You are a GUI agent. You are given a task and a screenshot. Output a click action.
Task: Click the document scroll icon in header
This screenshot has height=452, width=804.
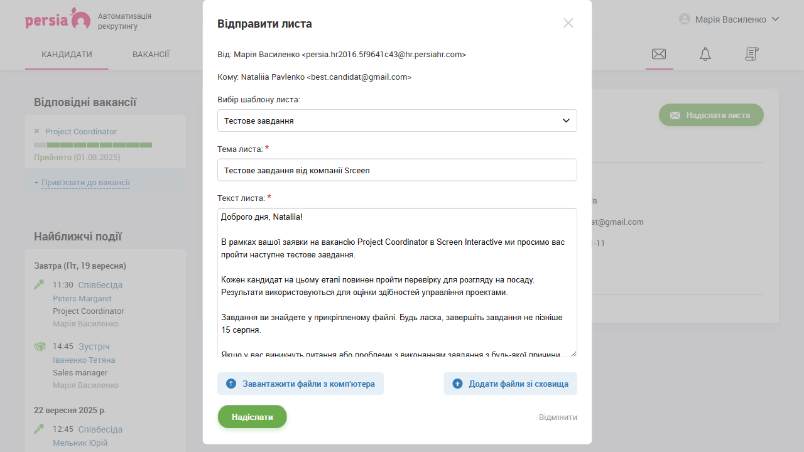[752, 54]
